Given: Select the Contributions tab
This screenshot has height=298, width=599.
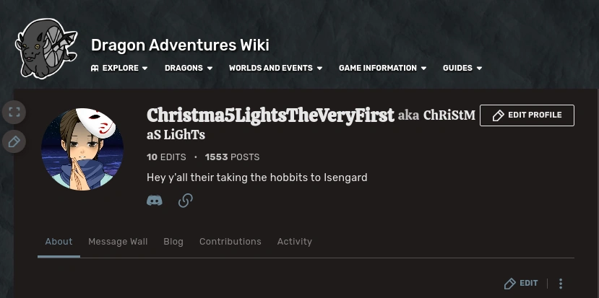Looking at the screenshot, I should (230, 242).
